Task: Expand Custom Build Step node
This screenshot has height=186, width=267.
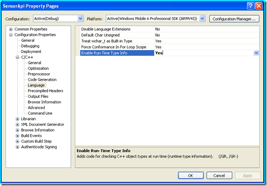Action: (18, 141)
